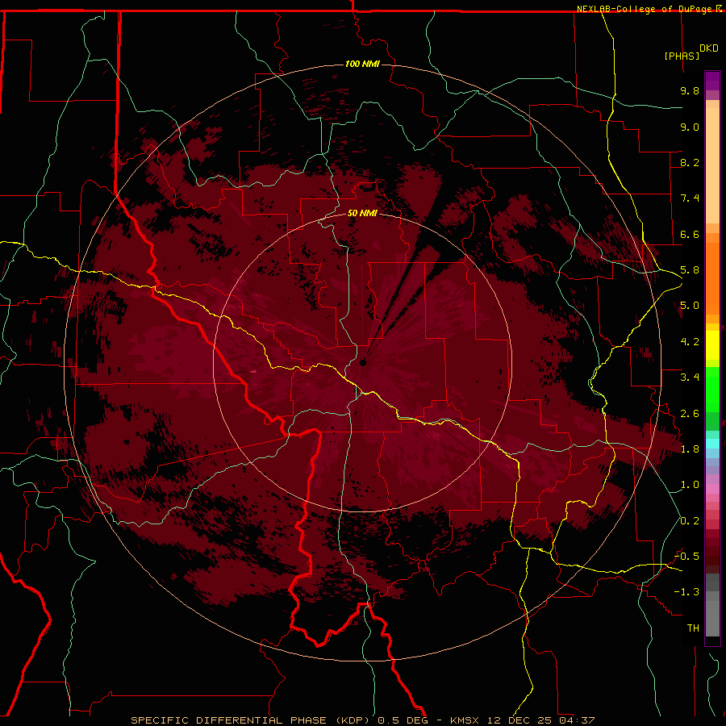Click the KMSX station identifier in the footer

[465, 720]
